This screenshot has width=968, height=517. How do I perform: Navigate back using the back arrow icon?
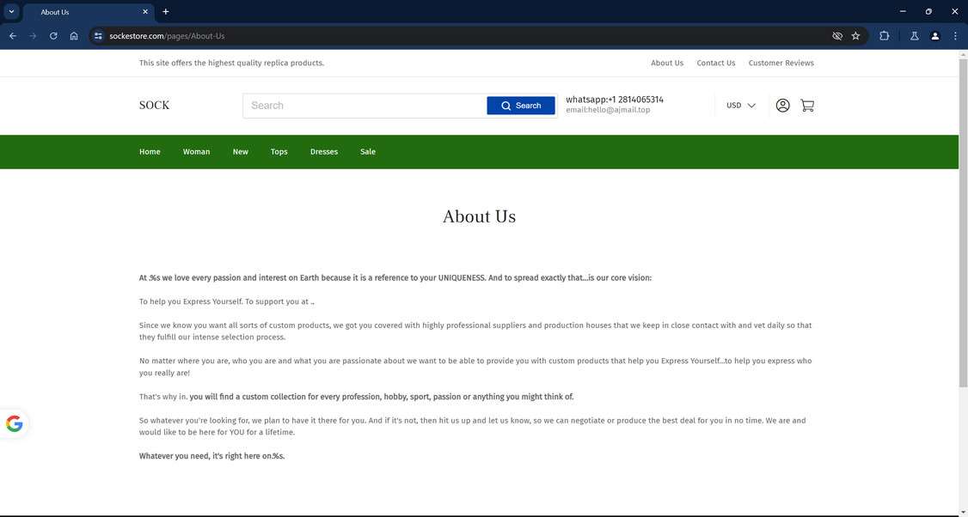tap(12, 36)
